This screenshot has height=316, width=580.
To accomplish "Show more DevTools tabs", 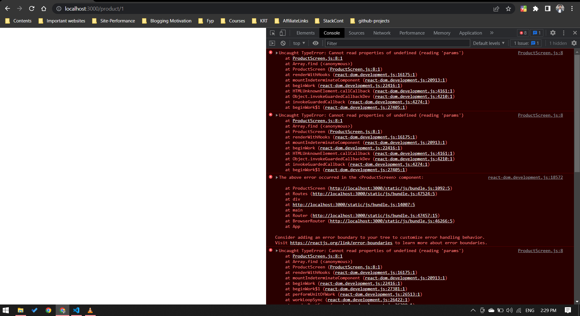I will tap(492, 33).
